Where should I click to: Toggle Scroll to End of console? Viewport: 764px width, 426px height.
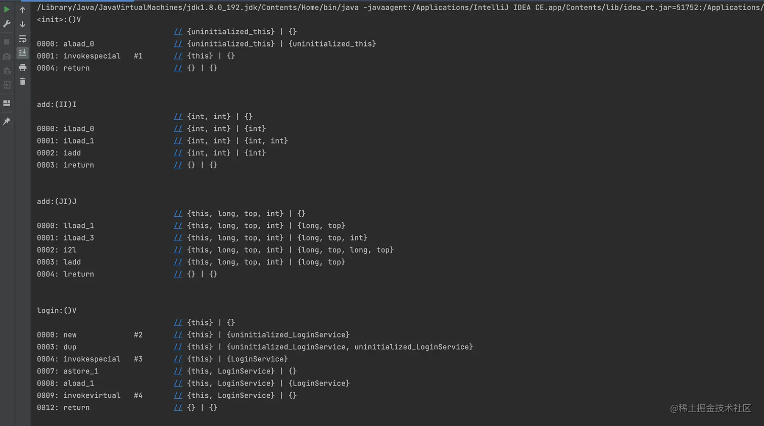22,53
